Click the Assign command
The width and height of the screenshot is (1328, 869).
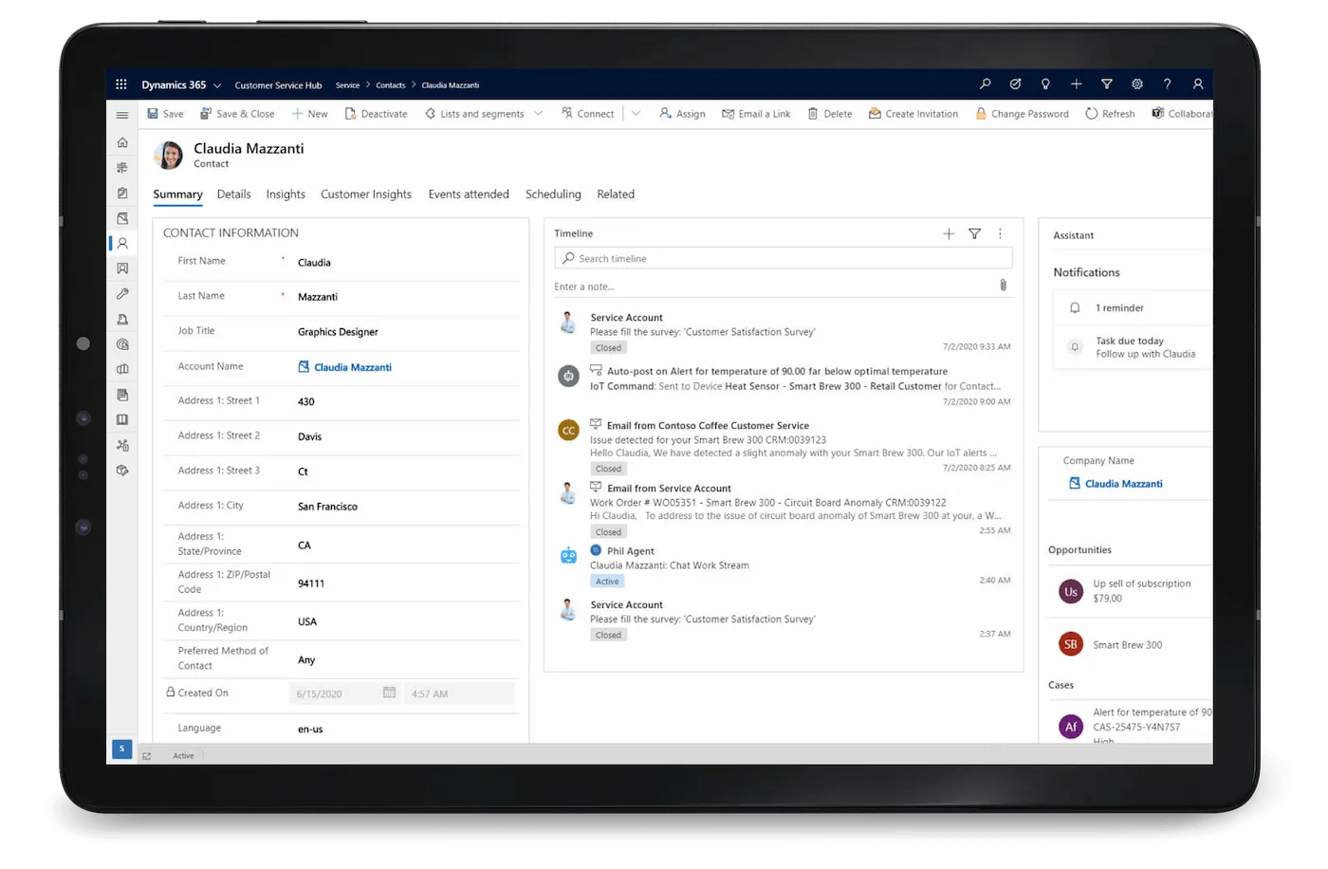(x=682, y=114)
